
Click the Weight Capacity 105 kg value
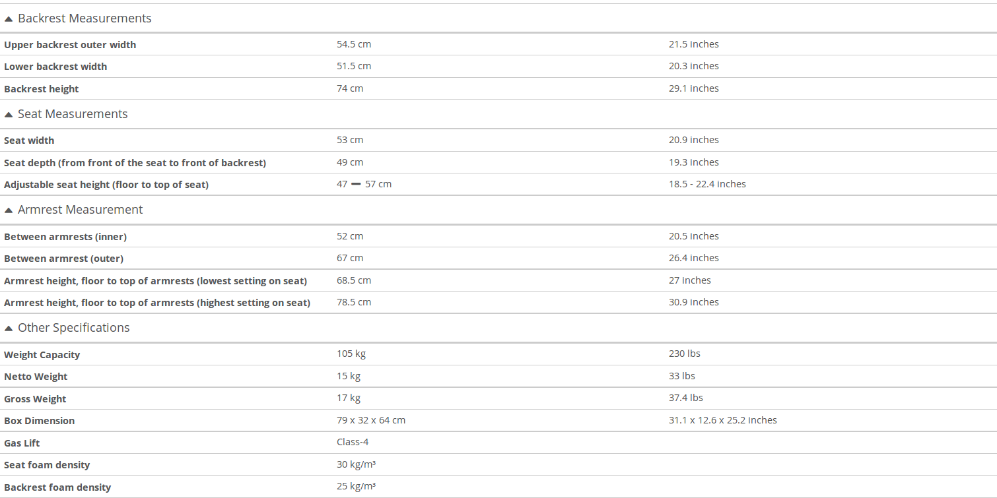click(351, 354)
